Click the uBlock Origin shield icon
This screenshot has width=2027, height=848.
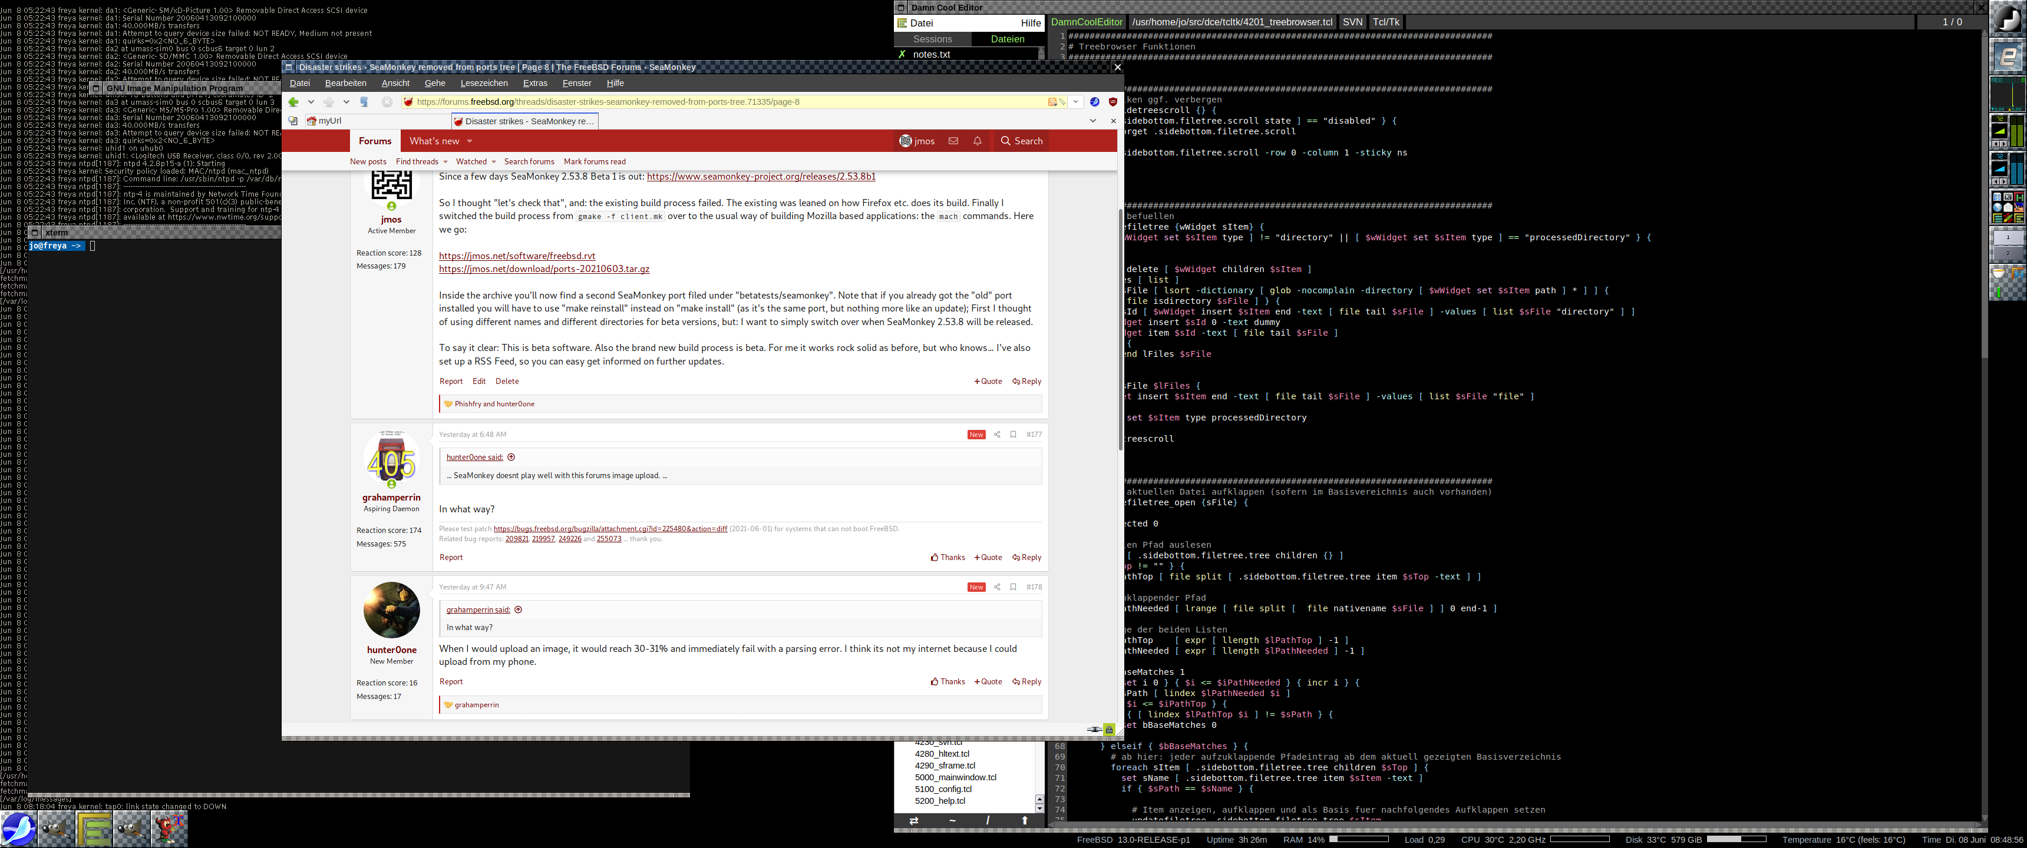tap(1112, 101)
